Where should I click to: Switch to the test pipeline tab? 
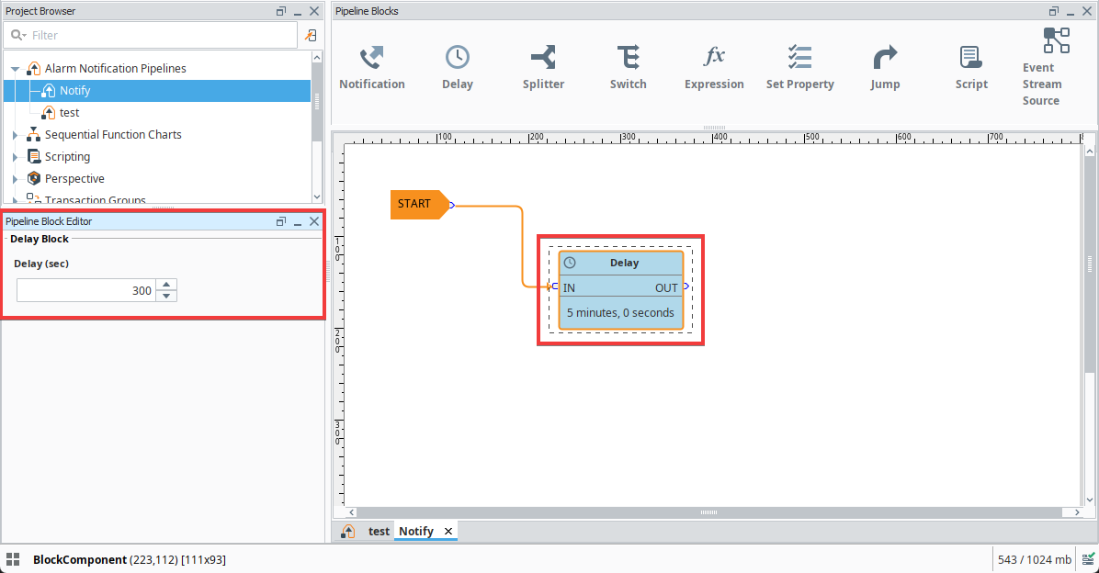pyautogui.click(x=379, y=532)
